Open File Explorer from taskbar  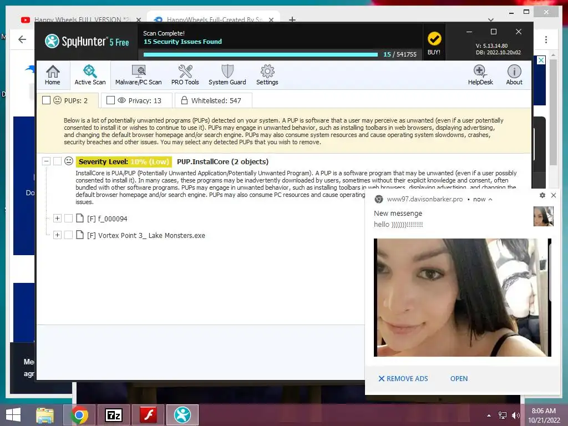coord(45,415)
